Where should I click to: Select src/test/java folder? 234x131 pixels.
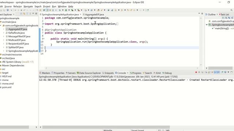pos(8,58)
